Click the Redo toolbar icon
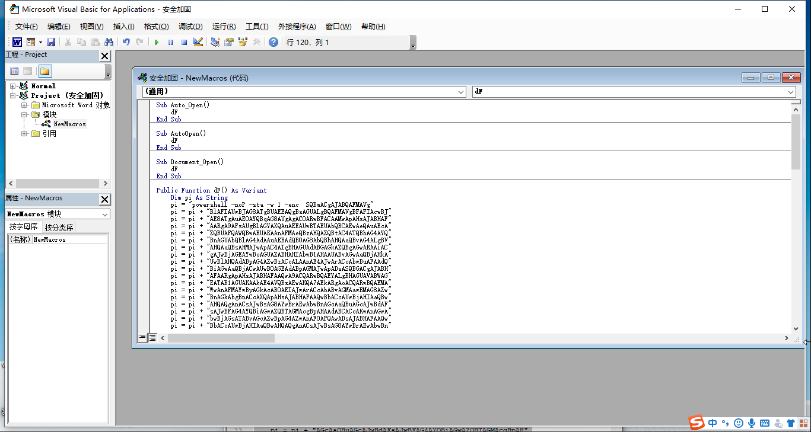The width and height of the screenshot is (811, 432). (139, 42)
